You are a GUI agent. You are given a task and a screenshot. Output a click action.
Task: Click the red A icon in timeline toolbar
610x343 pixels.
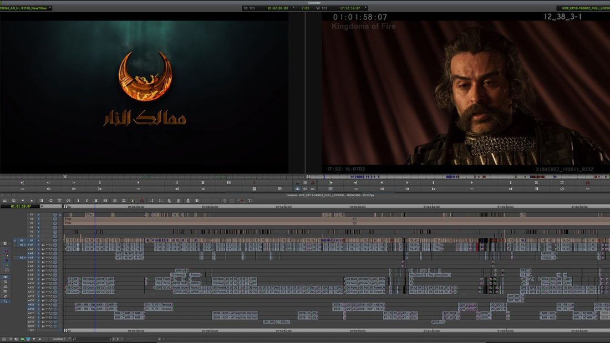tap(142, 201)
